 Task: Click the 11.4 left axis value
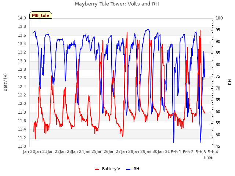coord(22,129)
